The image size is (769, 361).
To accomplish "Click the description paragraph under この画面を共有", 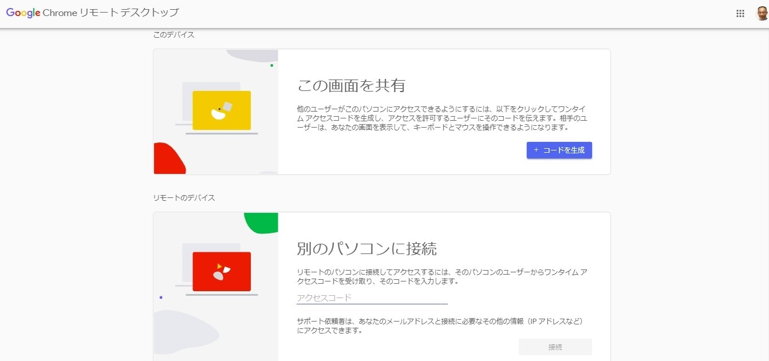I will 442,118.
